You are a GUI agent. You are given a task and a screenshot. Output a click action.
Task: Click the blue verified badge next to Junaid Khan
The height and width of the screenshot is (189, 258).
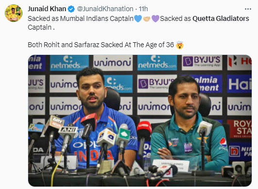tap(71, 9)
